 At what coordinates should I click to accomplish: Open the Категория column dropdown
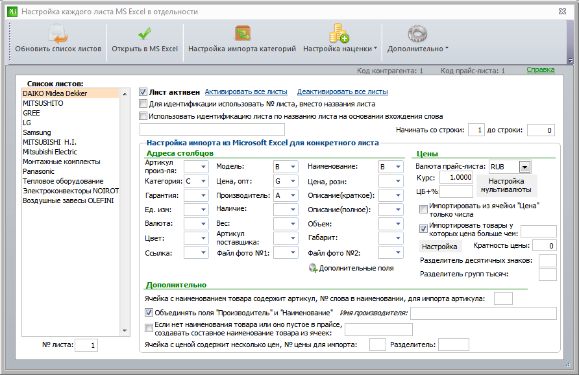click(203, 181)
